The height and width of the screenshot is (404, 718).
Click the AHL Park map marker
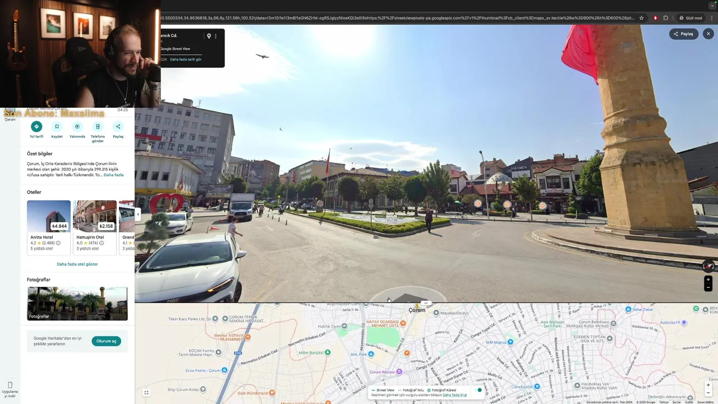coord(370,354)
